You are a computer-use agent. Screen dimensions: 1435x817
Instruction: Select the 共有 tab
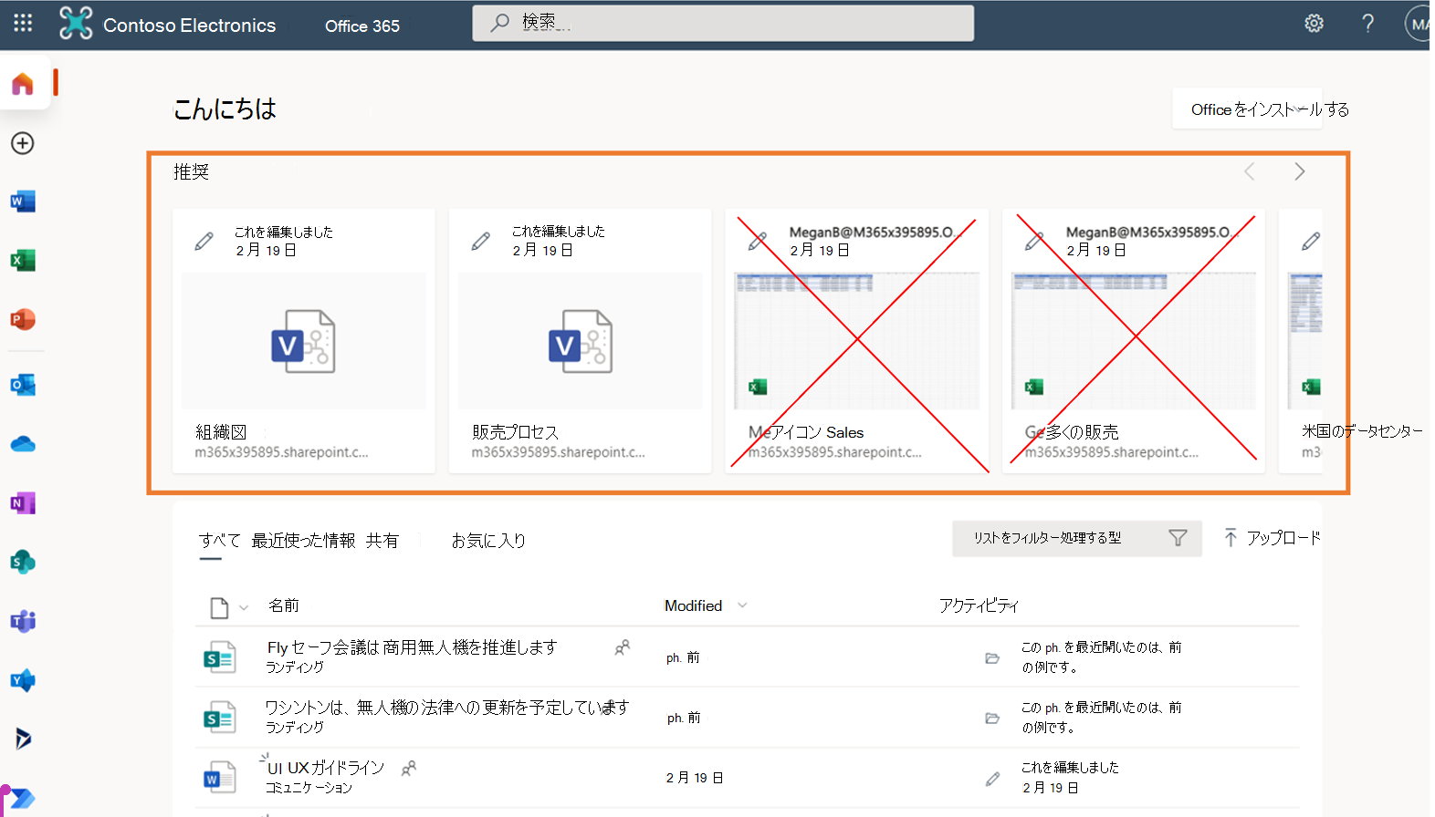(382, 541)
